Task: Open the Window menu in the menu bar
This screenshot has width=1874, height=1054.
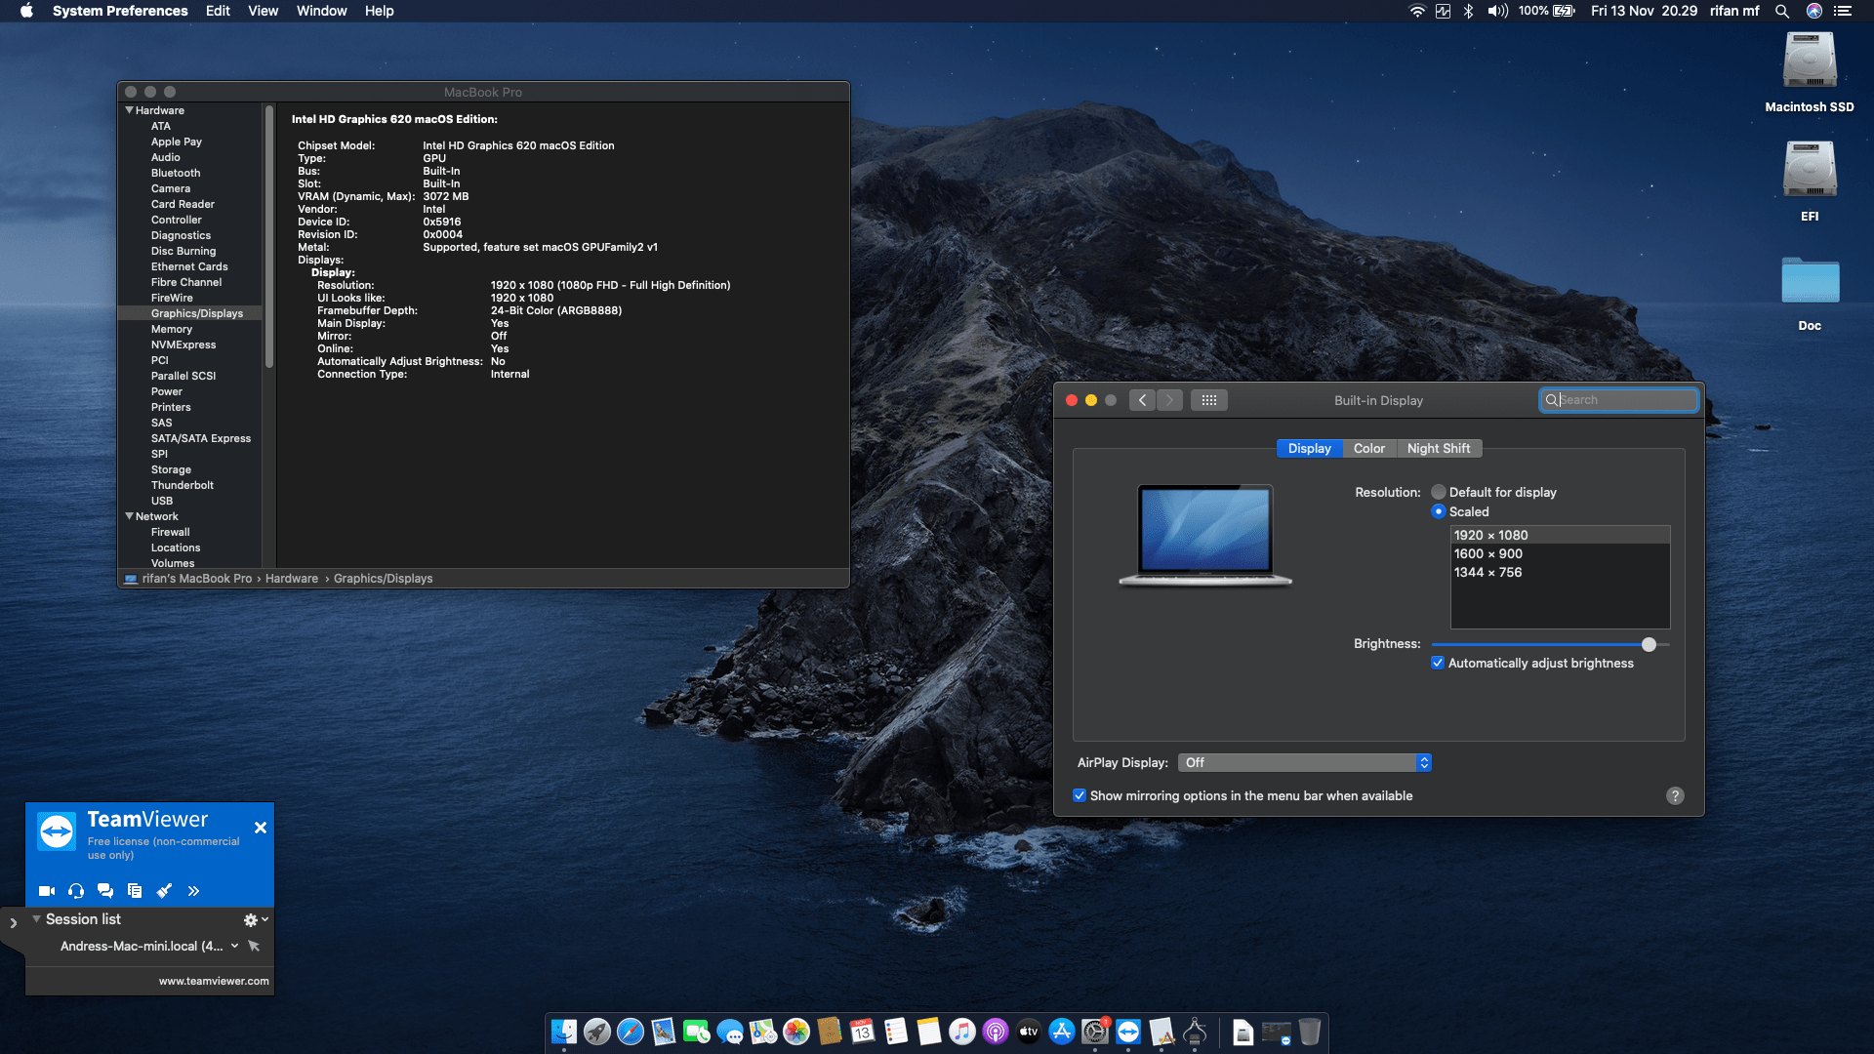Action: 321,11
